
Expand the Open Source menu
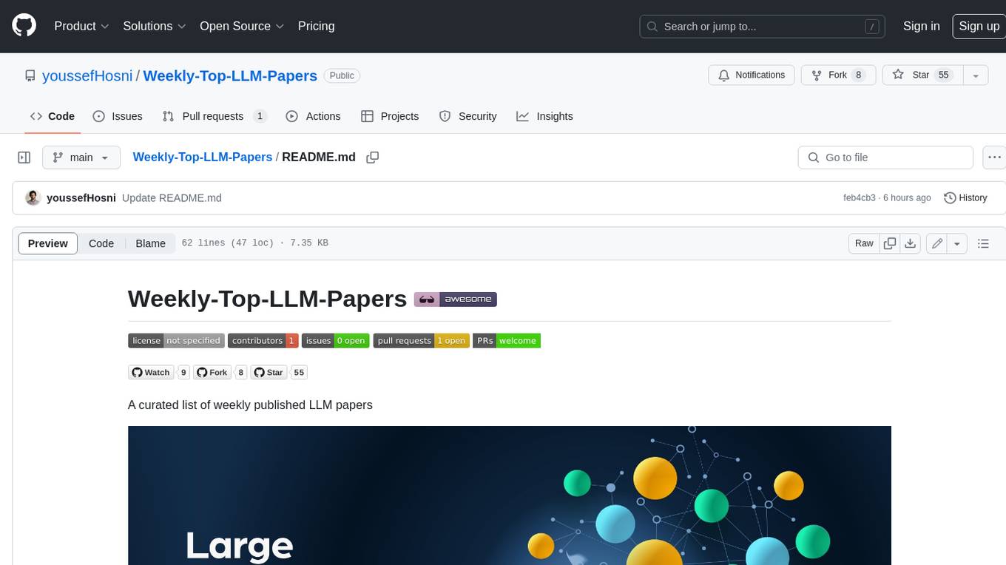point(242,26)
